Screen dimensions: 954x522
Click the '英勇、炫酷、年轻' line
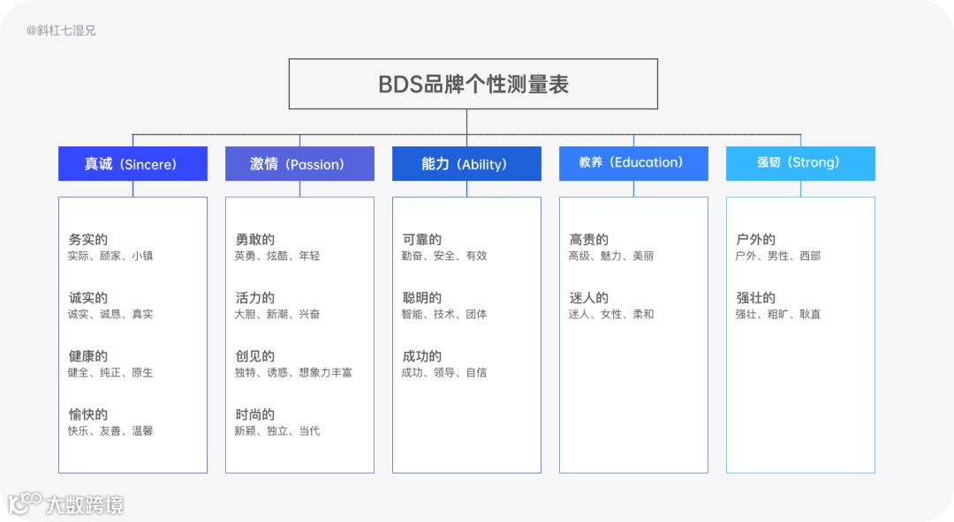coord(277,256)
